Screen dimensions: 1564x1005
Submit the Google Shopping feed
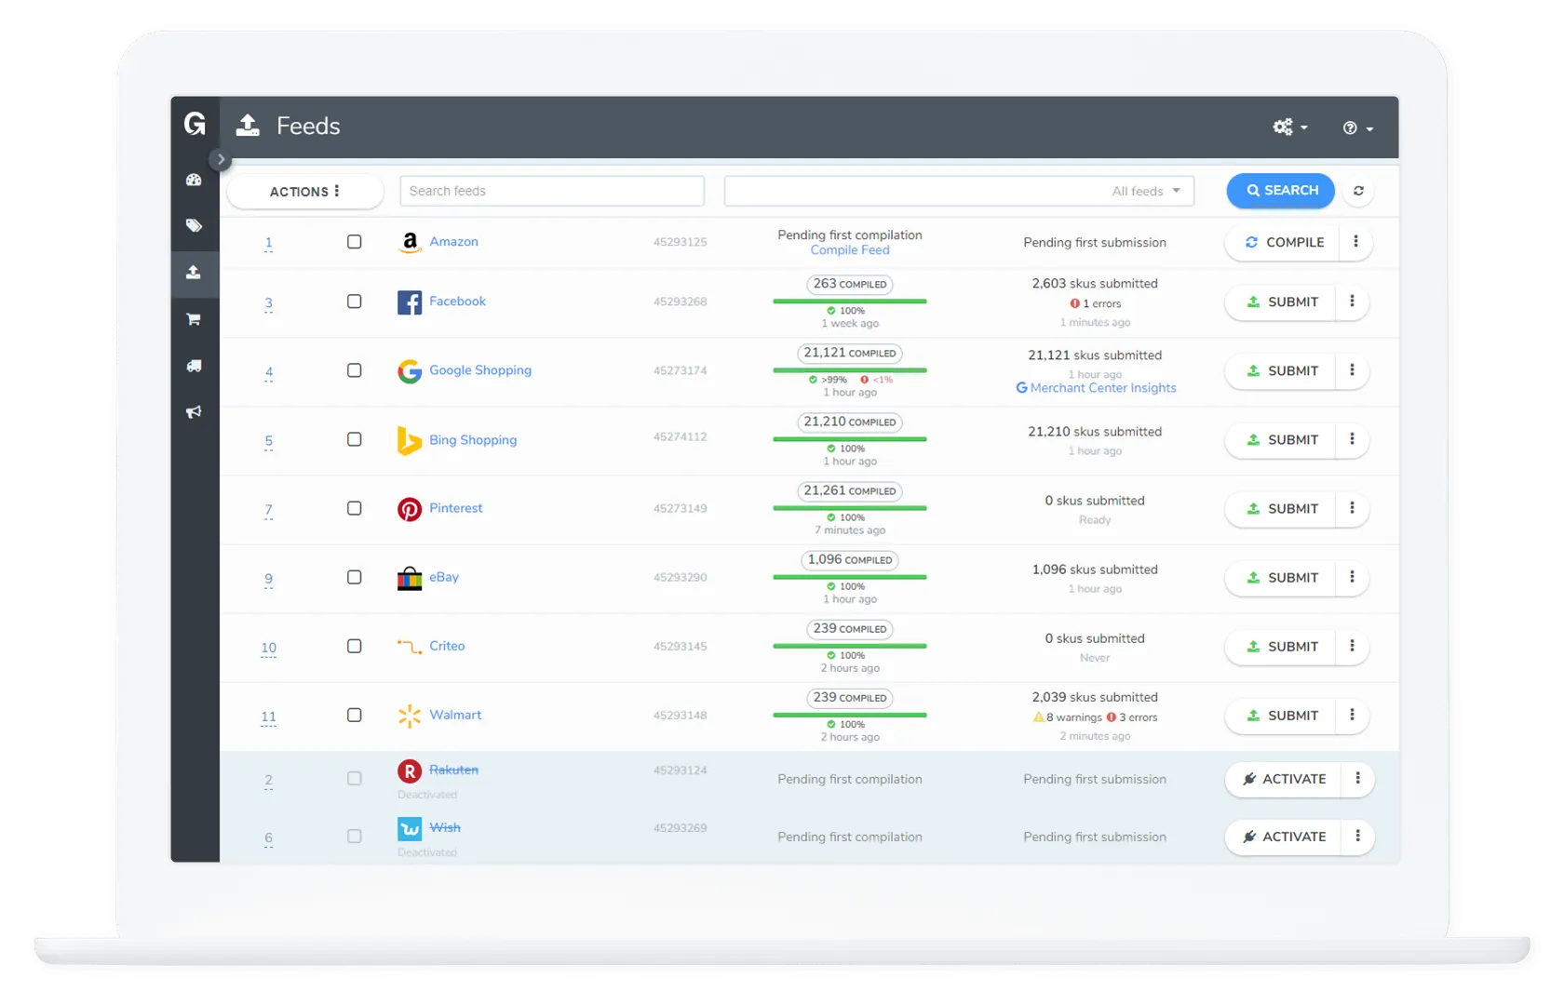tap(1282, 370)
